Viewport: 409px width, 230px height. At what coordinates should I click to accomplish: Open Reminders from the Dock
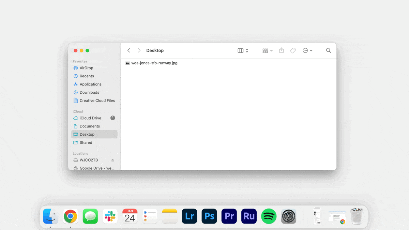pyautogui.click(x=150, y=216)
